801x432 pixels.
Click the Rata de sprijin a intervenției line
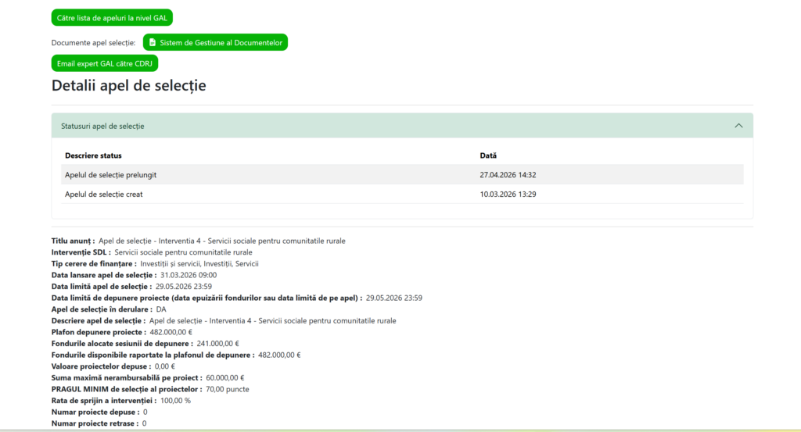[x=120, y=400]
